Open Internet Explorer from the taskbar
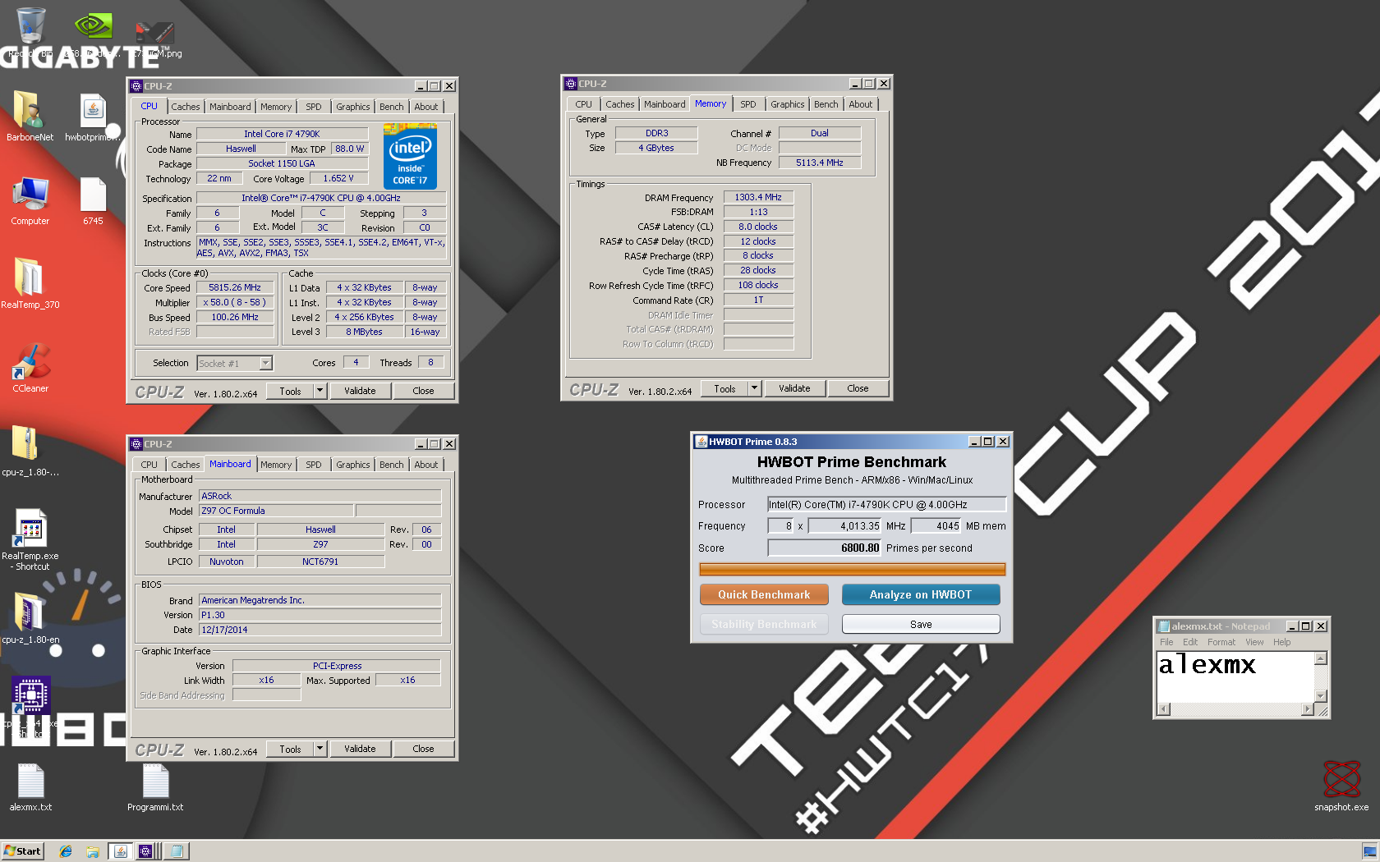 66,851
